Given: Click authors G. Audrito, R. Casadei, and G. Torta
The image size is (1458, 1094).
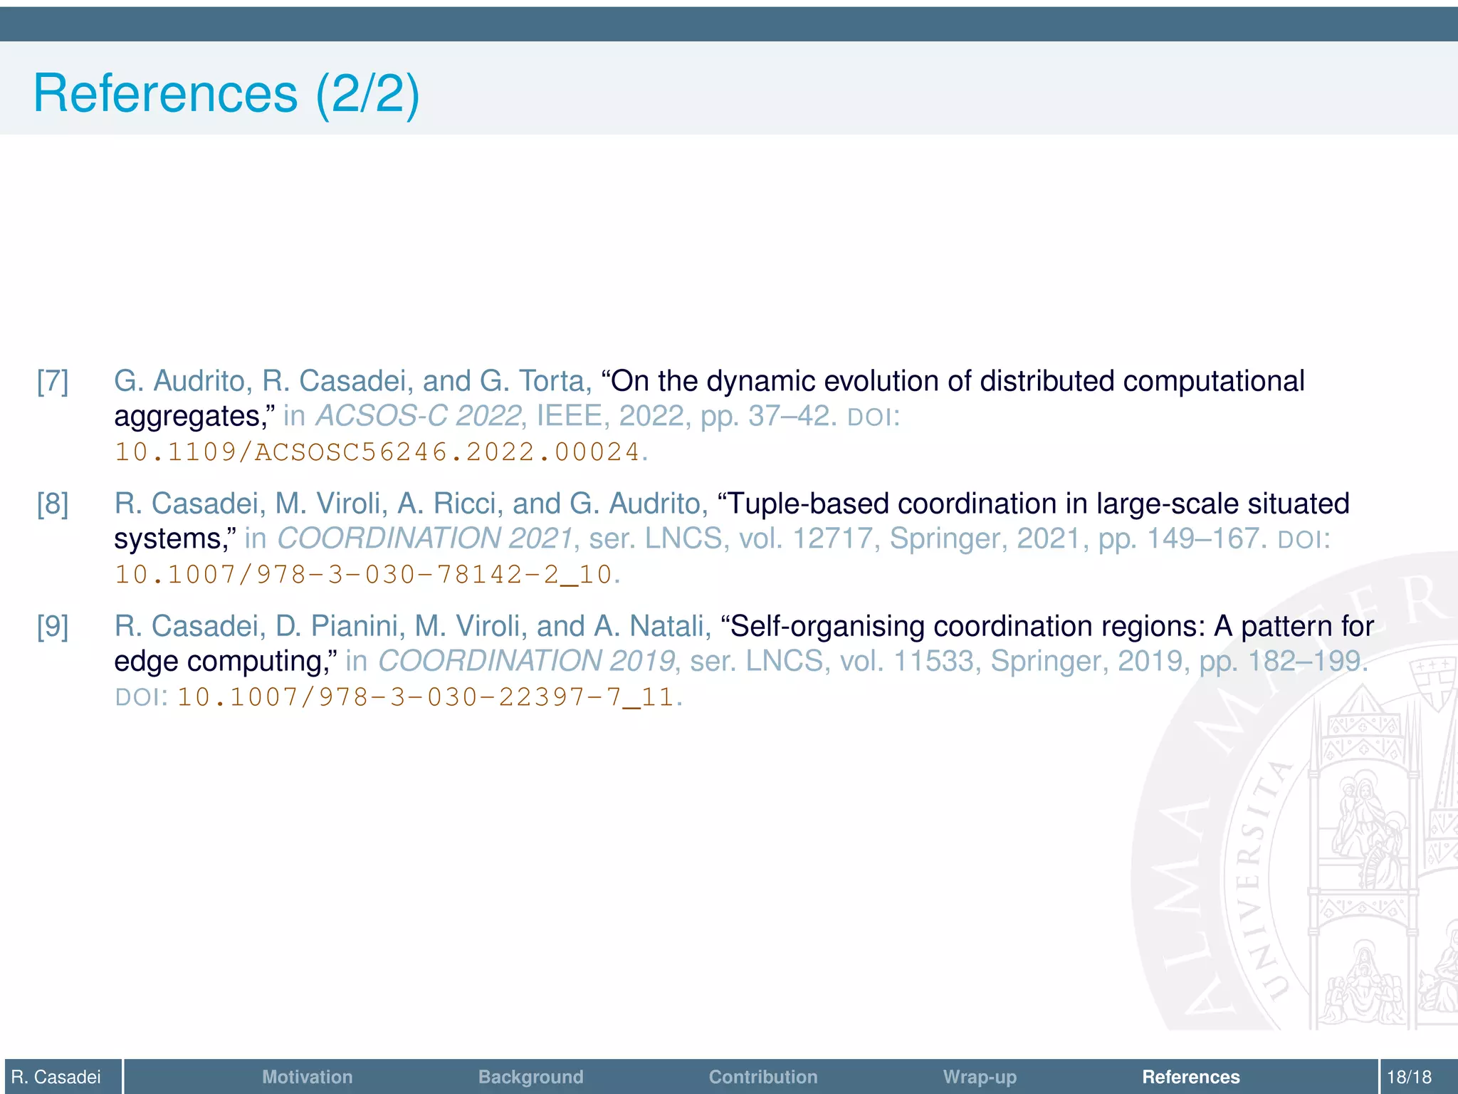Looking at the screenshot, I should (353, 381).
